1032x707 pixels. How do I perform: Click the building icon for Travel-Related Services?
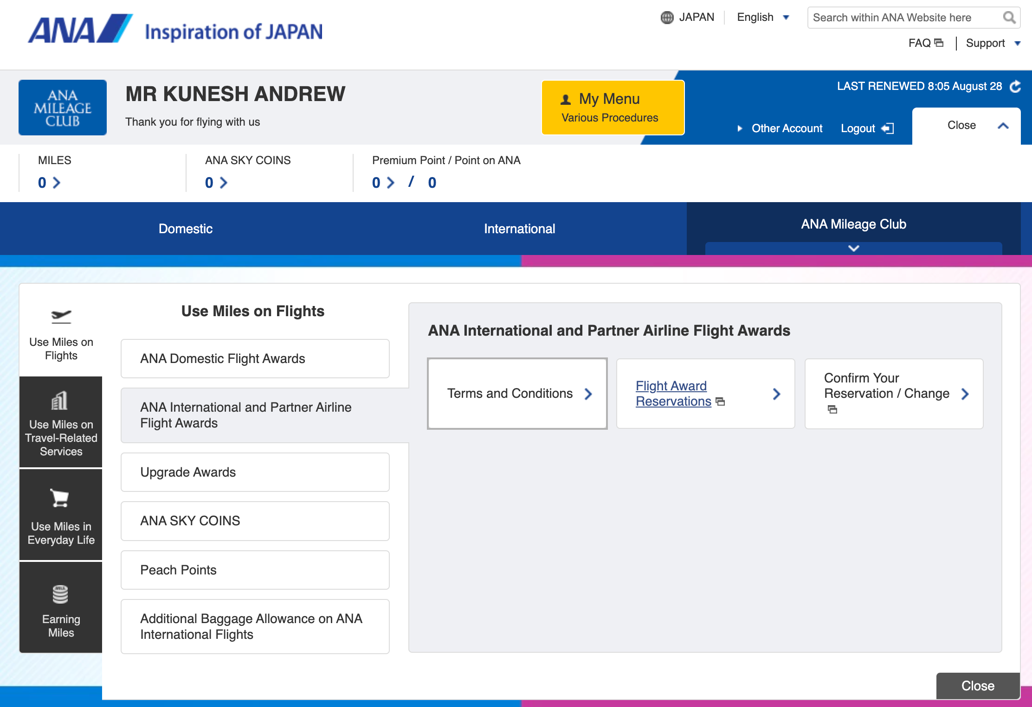click(x=60, y=400)
